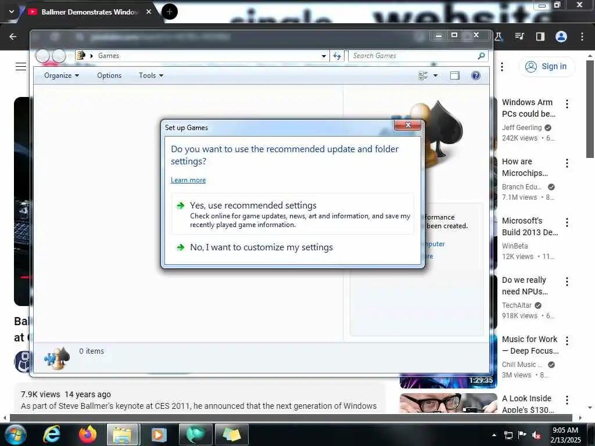595x446 pixels.
Task: Click the Action Center flag icon
Action: pyautogui.click(x=522, y=435)
